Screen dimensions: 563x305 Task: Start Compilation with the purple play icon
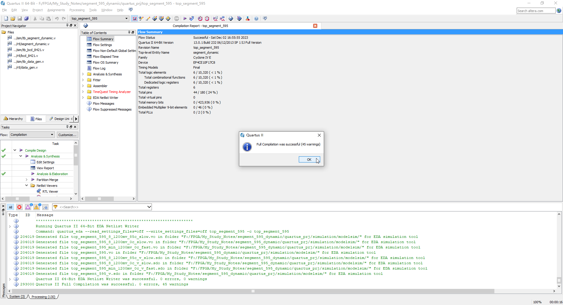tap(185, 18)
